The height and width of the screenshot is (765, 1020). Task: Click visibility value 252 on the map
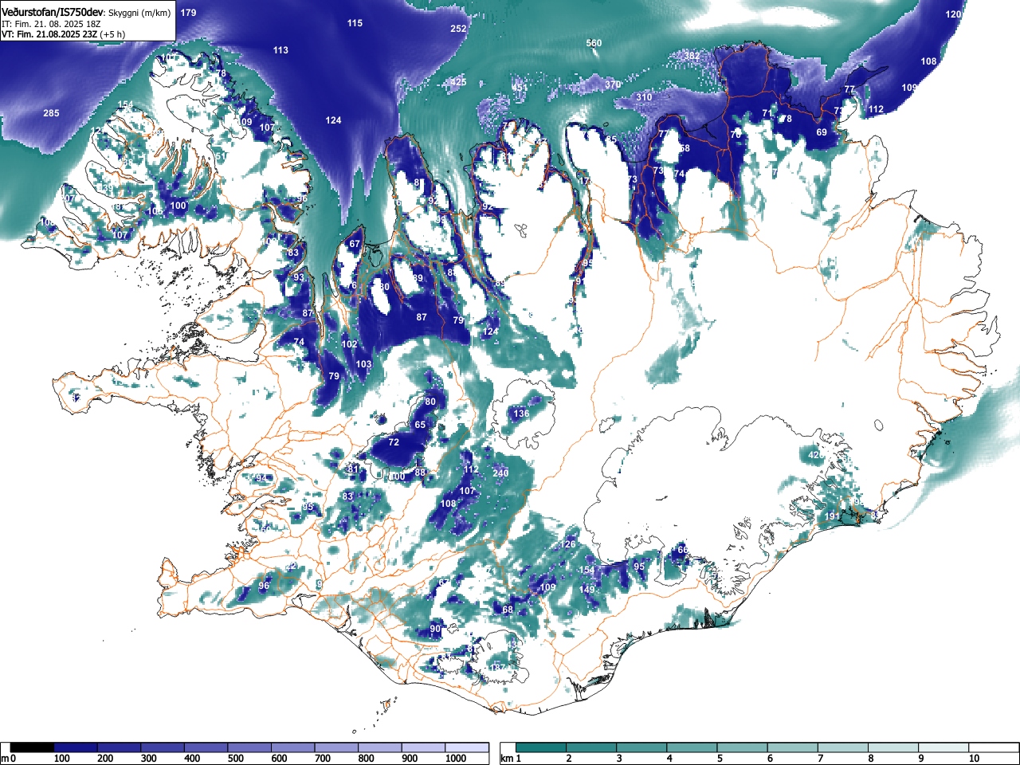(458, 29)
